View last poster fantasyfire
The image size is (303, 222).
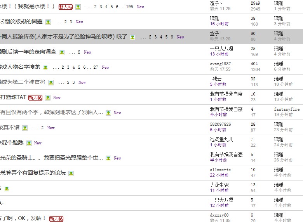(287, 109)
